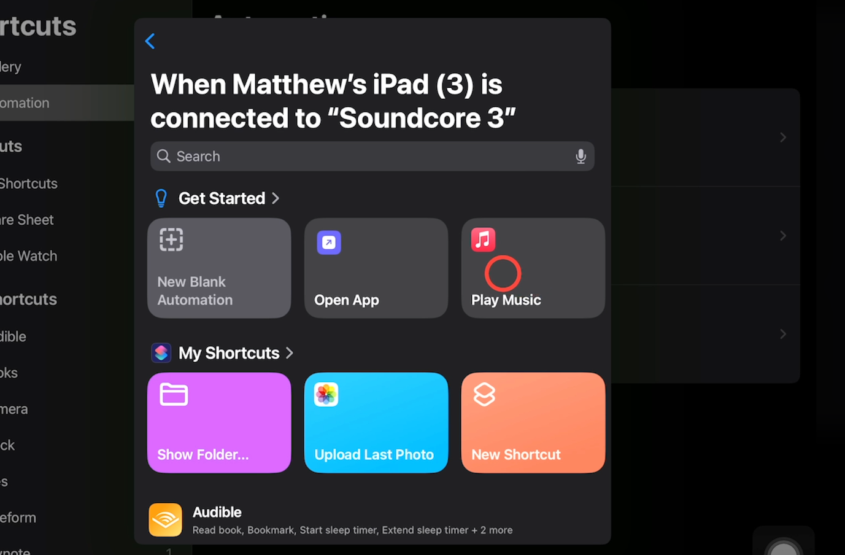
Task: Choose New Blank Automation card
Action: (219, 268)
